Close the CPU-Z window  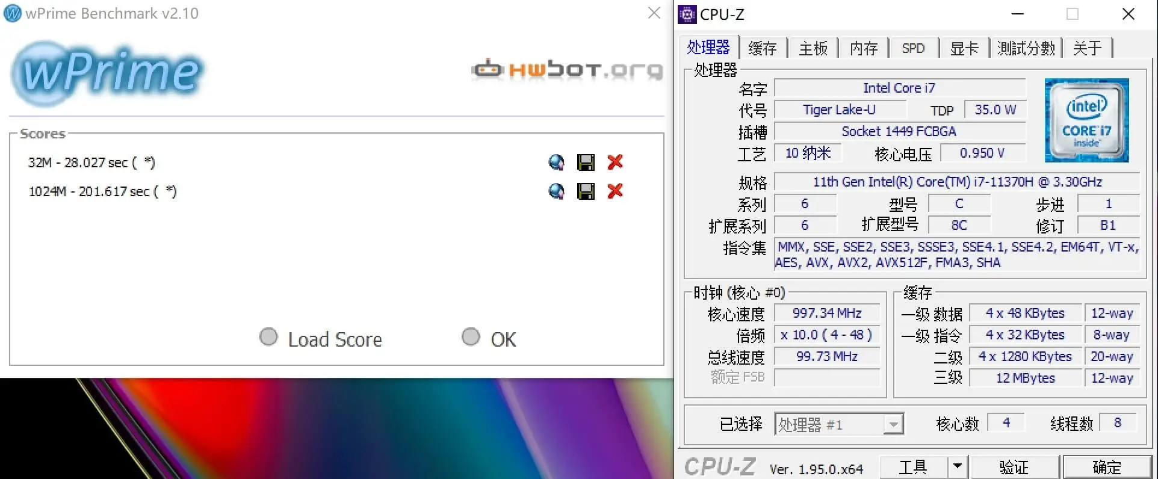point(1129,14)
